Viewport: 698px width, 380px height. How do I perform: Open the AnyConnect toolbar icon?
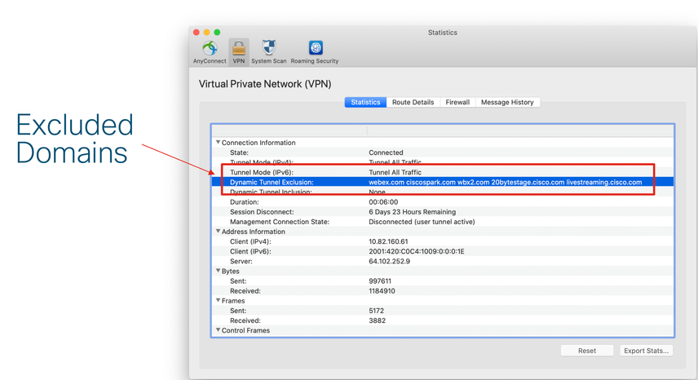[x=210, y=52]
